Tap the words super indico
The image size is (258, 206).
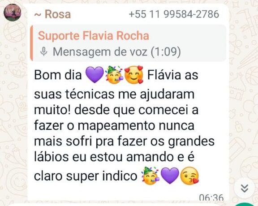point(102,176)
